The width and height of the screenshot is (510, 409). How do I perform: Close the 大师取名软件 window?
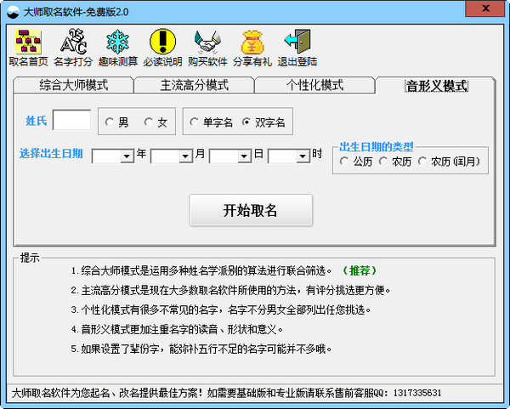pos(485,9)
